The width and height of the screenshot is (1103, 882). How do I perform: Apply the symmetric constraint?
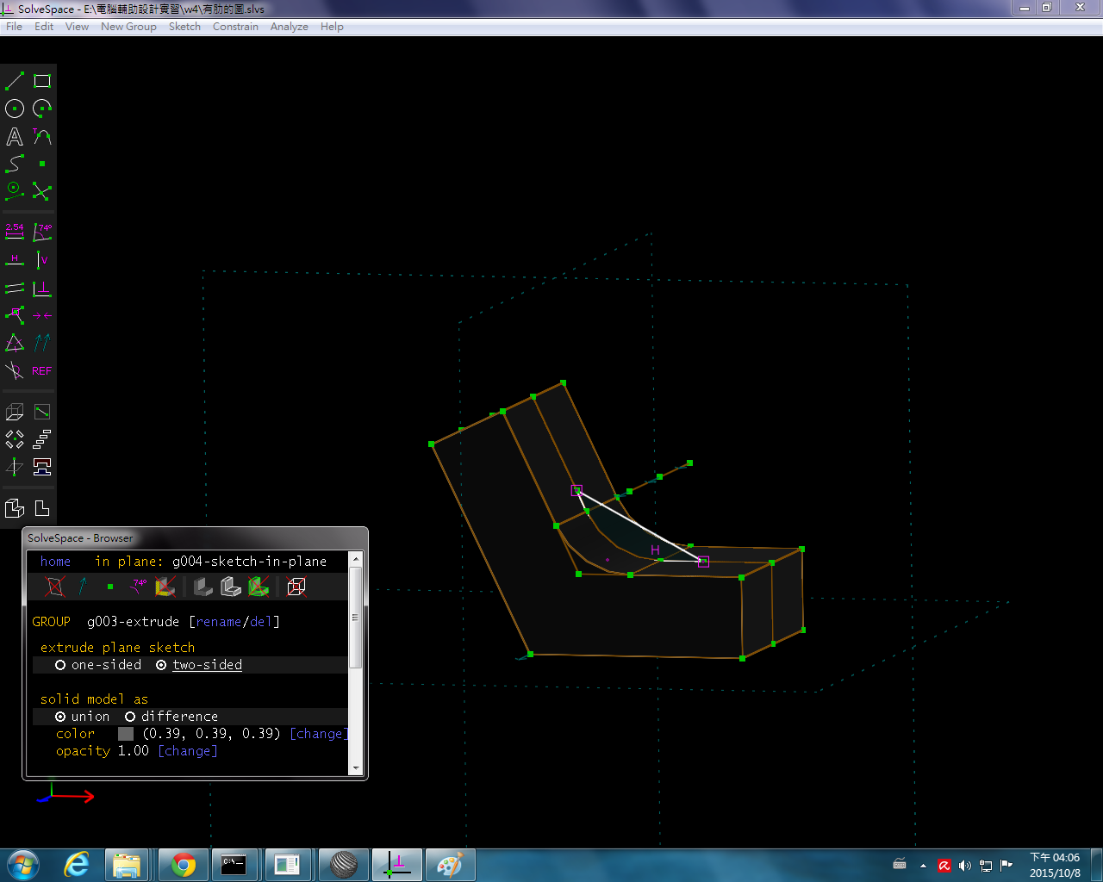[42, 315]
